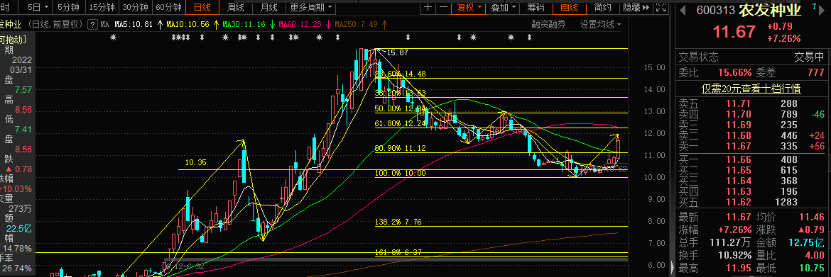
Task: Click the 融资融券 button
Action: [548, 24]
